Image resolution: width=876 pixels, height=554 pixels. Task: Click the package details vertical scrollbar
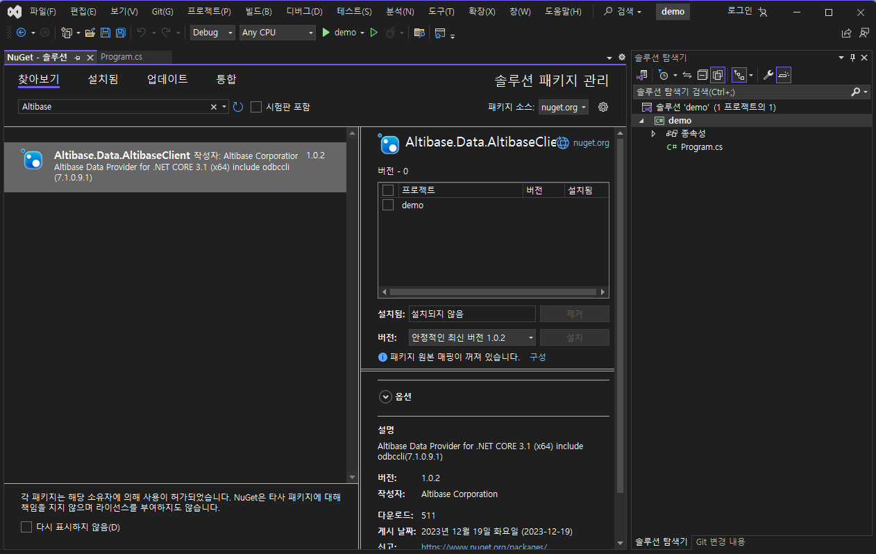(619, 312)
